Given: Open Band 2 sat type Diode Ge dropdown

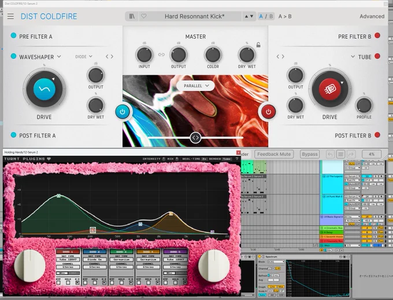Looking at the screenshot, I should point(94,259).
